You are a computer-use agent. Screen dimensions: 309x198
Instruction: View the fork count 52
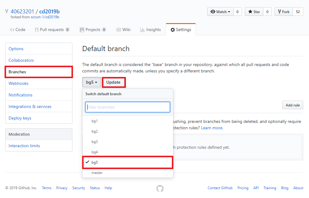298,12
